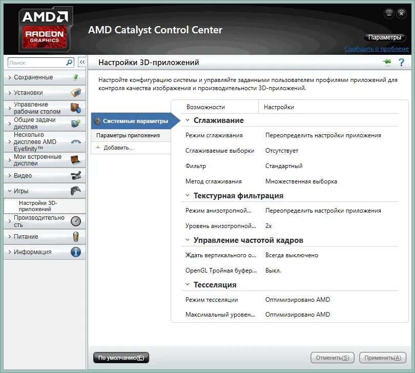Change Метод сглаживания value Множественная выборка
Screen dimensions: 415x373
[x=301, y=181]
